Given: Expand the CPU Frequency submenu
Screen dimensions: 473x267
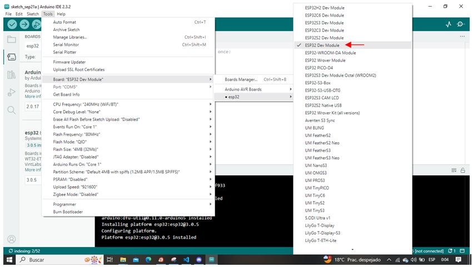Looking at the screenshot, I should tap(128, 104).
